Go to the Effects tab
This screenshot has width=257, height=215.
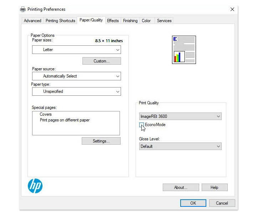[x=113, y=21]
